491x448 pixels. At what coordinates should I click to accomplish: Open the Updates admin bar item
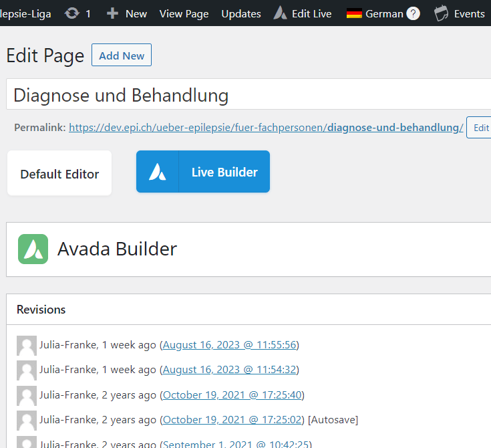click(240, 14)
